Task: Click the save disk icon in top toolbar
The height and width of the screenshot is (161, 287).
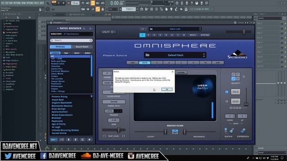Action: pyautogui.click(x=196, y=3)
